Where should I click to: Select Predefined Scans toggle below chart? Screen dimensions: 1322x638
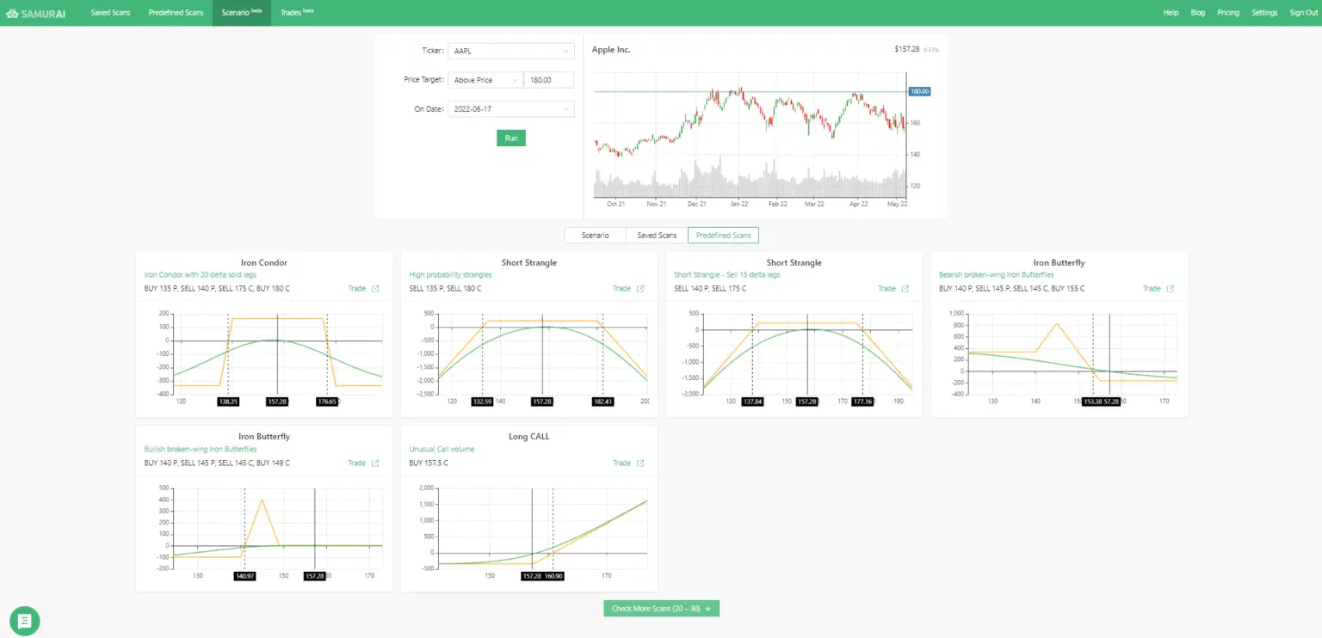pyautogui.click(x=724, y=235)
